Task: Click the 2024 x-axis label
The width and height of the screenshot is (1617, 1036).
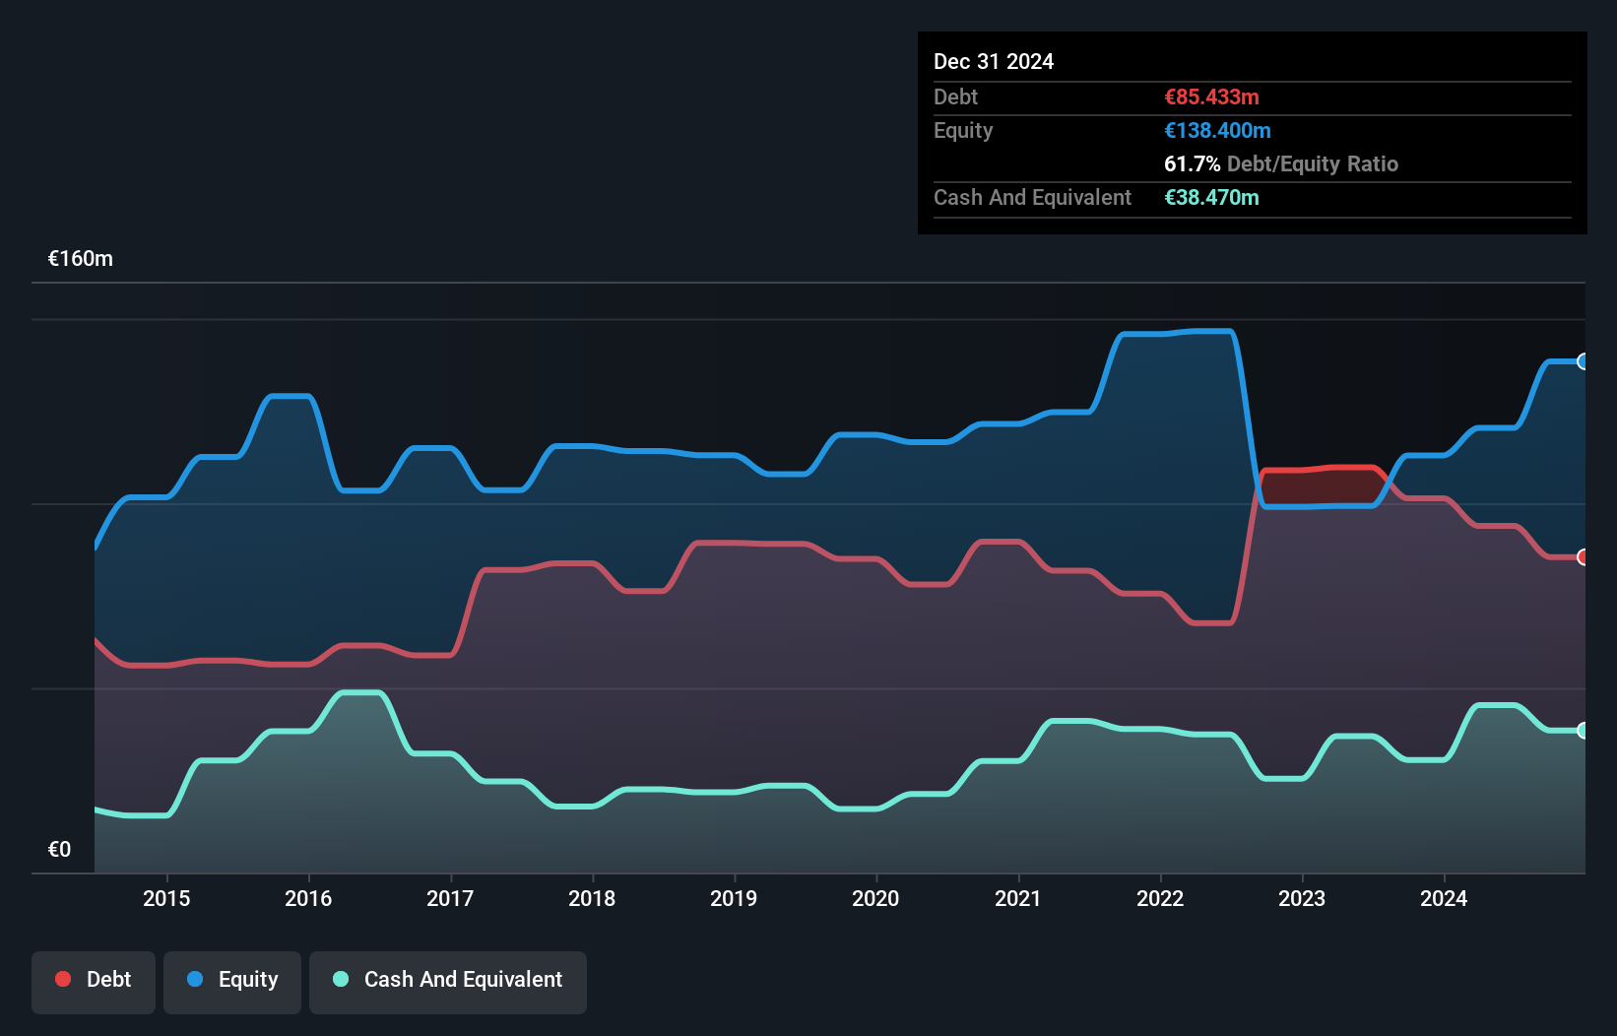Action: click(x=1444, y=898)
